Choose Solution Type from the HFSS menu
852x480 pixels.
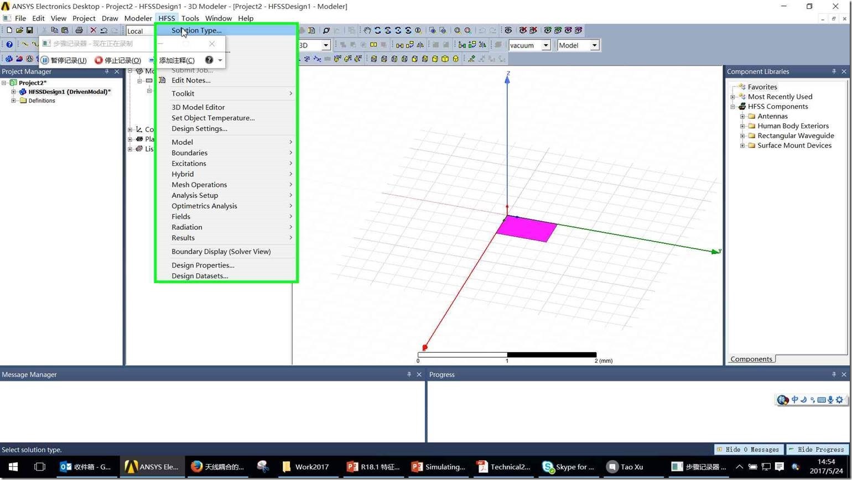pyautogui.click(x=226, y=30)
